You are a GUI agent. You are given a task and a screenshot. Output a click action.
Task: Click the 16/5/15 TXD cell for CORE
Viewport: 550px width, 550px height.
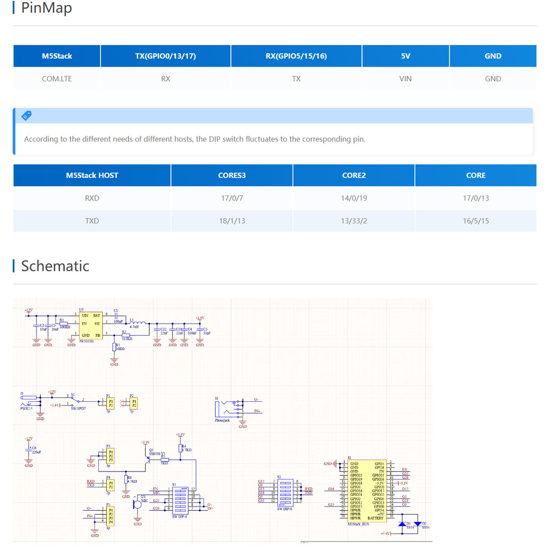(x=475, y=220)
